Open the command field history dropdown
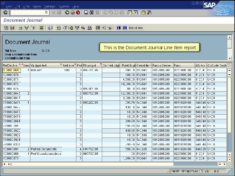 tap(46, 12)
